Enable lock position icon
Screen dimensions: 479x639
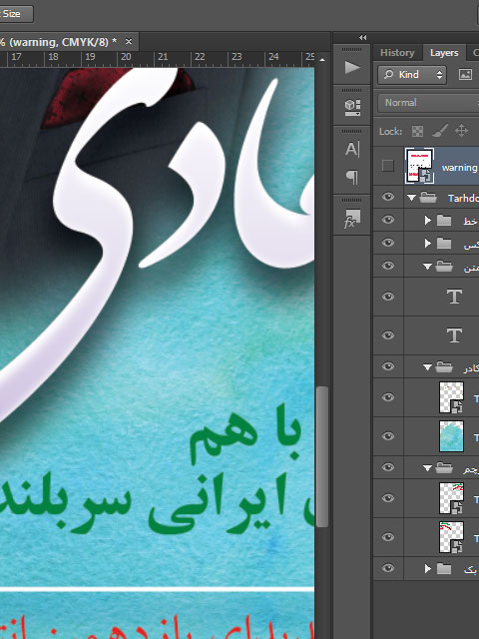[461, 131]
